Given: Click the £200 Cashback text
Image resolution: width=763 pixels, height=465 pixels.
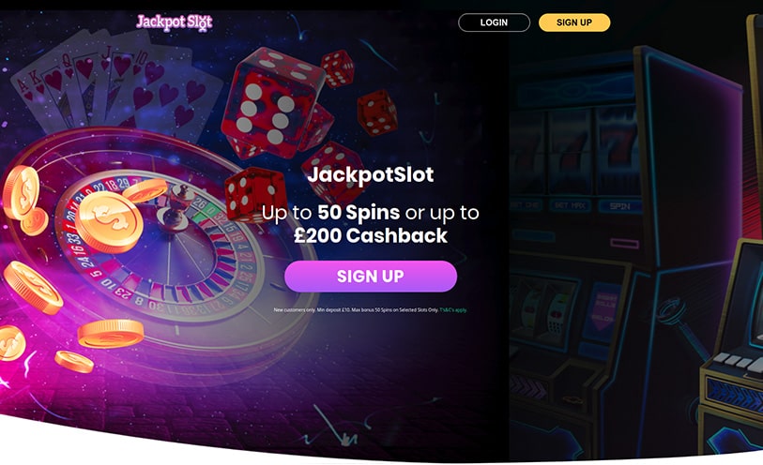Looking at the screenshot, I should (371, 235).
